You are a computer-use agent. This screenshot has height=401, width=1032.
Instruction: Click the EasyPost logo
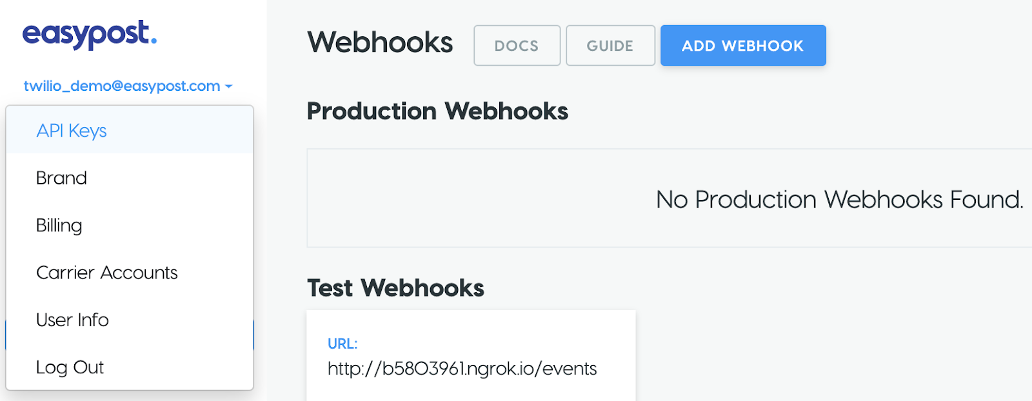click(x=90, y=34)
